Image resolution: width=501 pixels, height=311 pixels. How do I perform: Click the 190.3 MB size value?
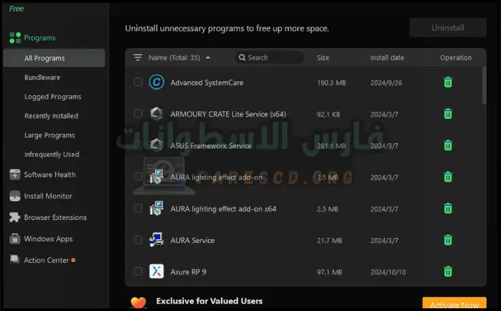(x=331, y=83)
